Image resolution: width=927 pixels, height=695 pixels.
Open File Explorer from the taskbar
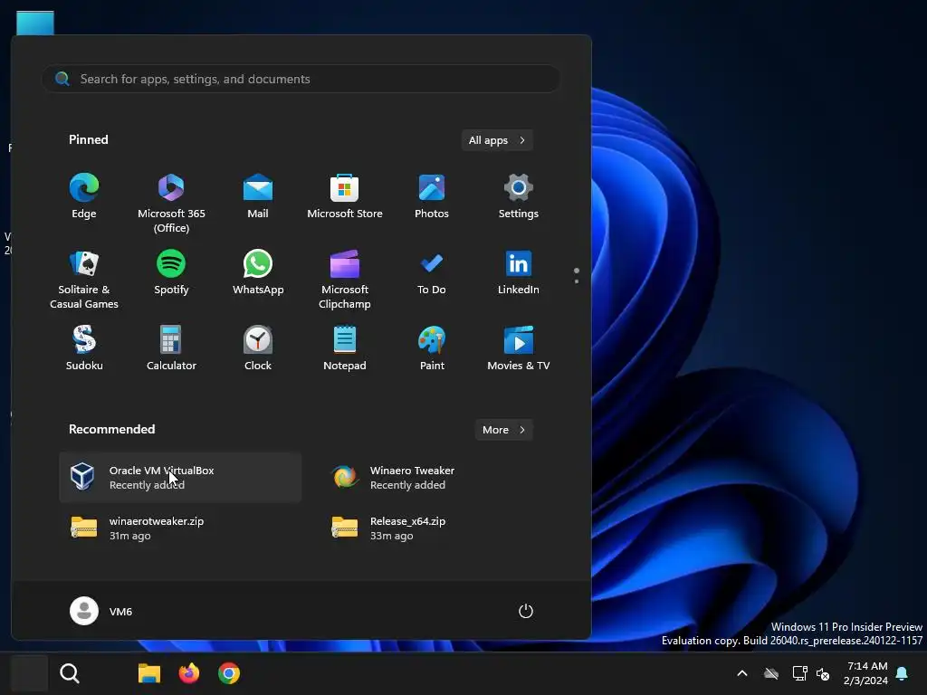(149, 673)
